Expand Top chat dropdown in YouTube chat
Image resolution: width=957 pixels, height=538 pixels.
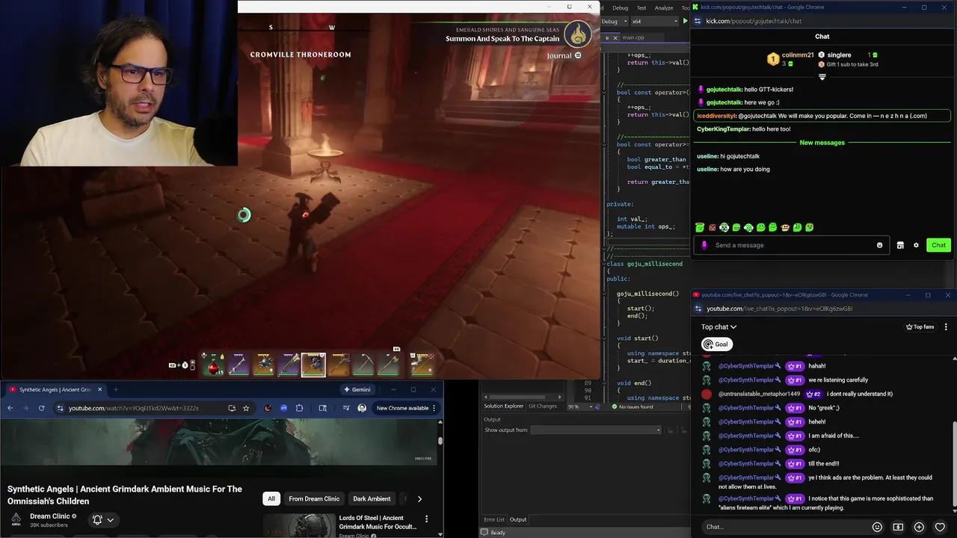point(718,327)
